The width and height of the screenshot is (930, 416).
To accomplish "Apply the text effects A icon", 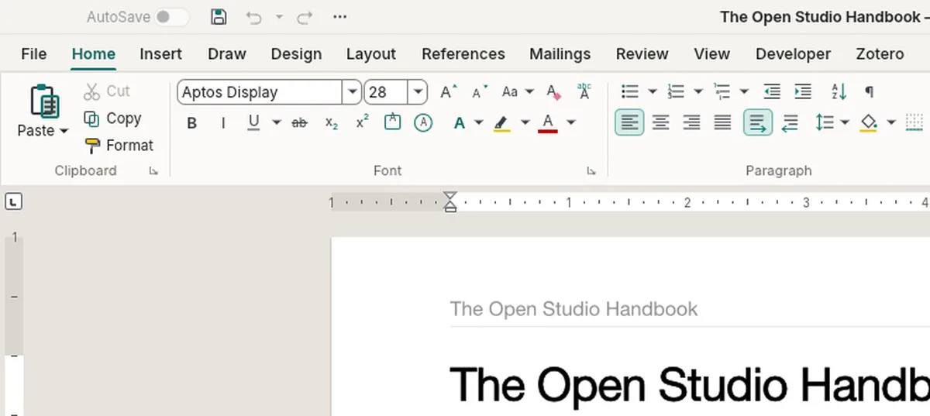I will point(460,123).
